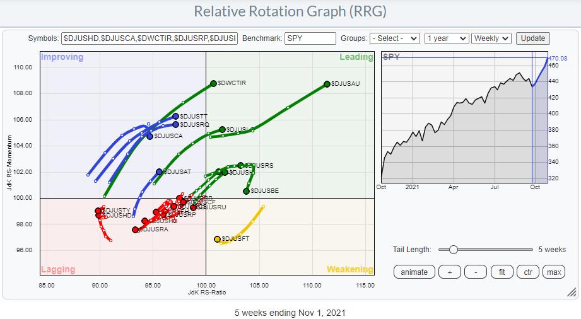This screenshot has height=319, width=581.
Task: Click the $DWCTIR green data point
Action: [213, 83]
